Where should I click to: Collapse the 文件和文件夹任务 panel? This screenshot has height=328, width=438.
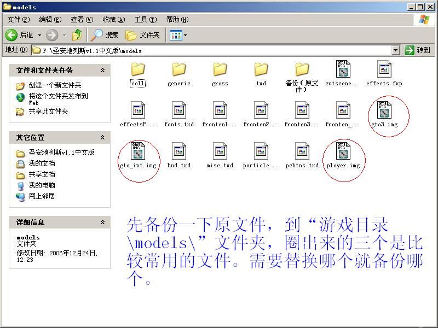tap(102, 71)
